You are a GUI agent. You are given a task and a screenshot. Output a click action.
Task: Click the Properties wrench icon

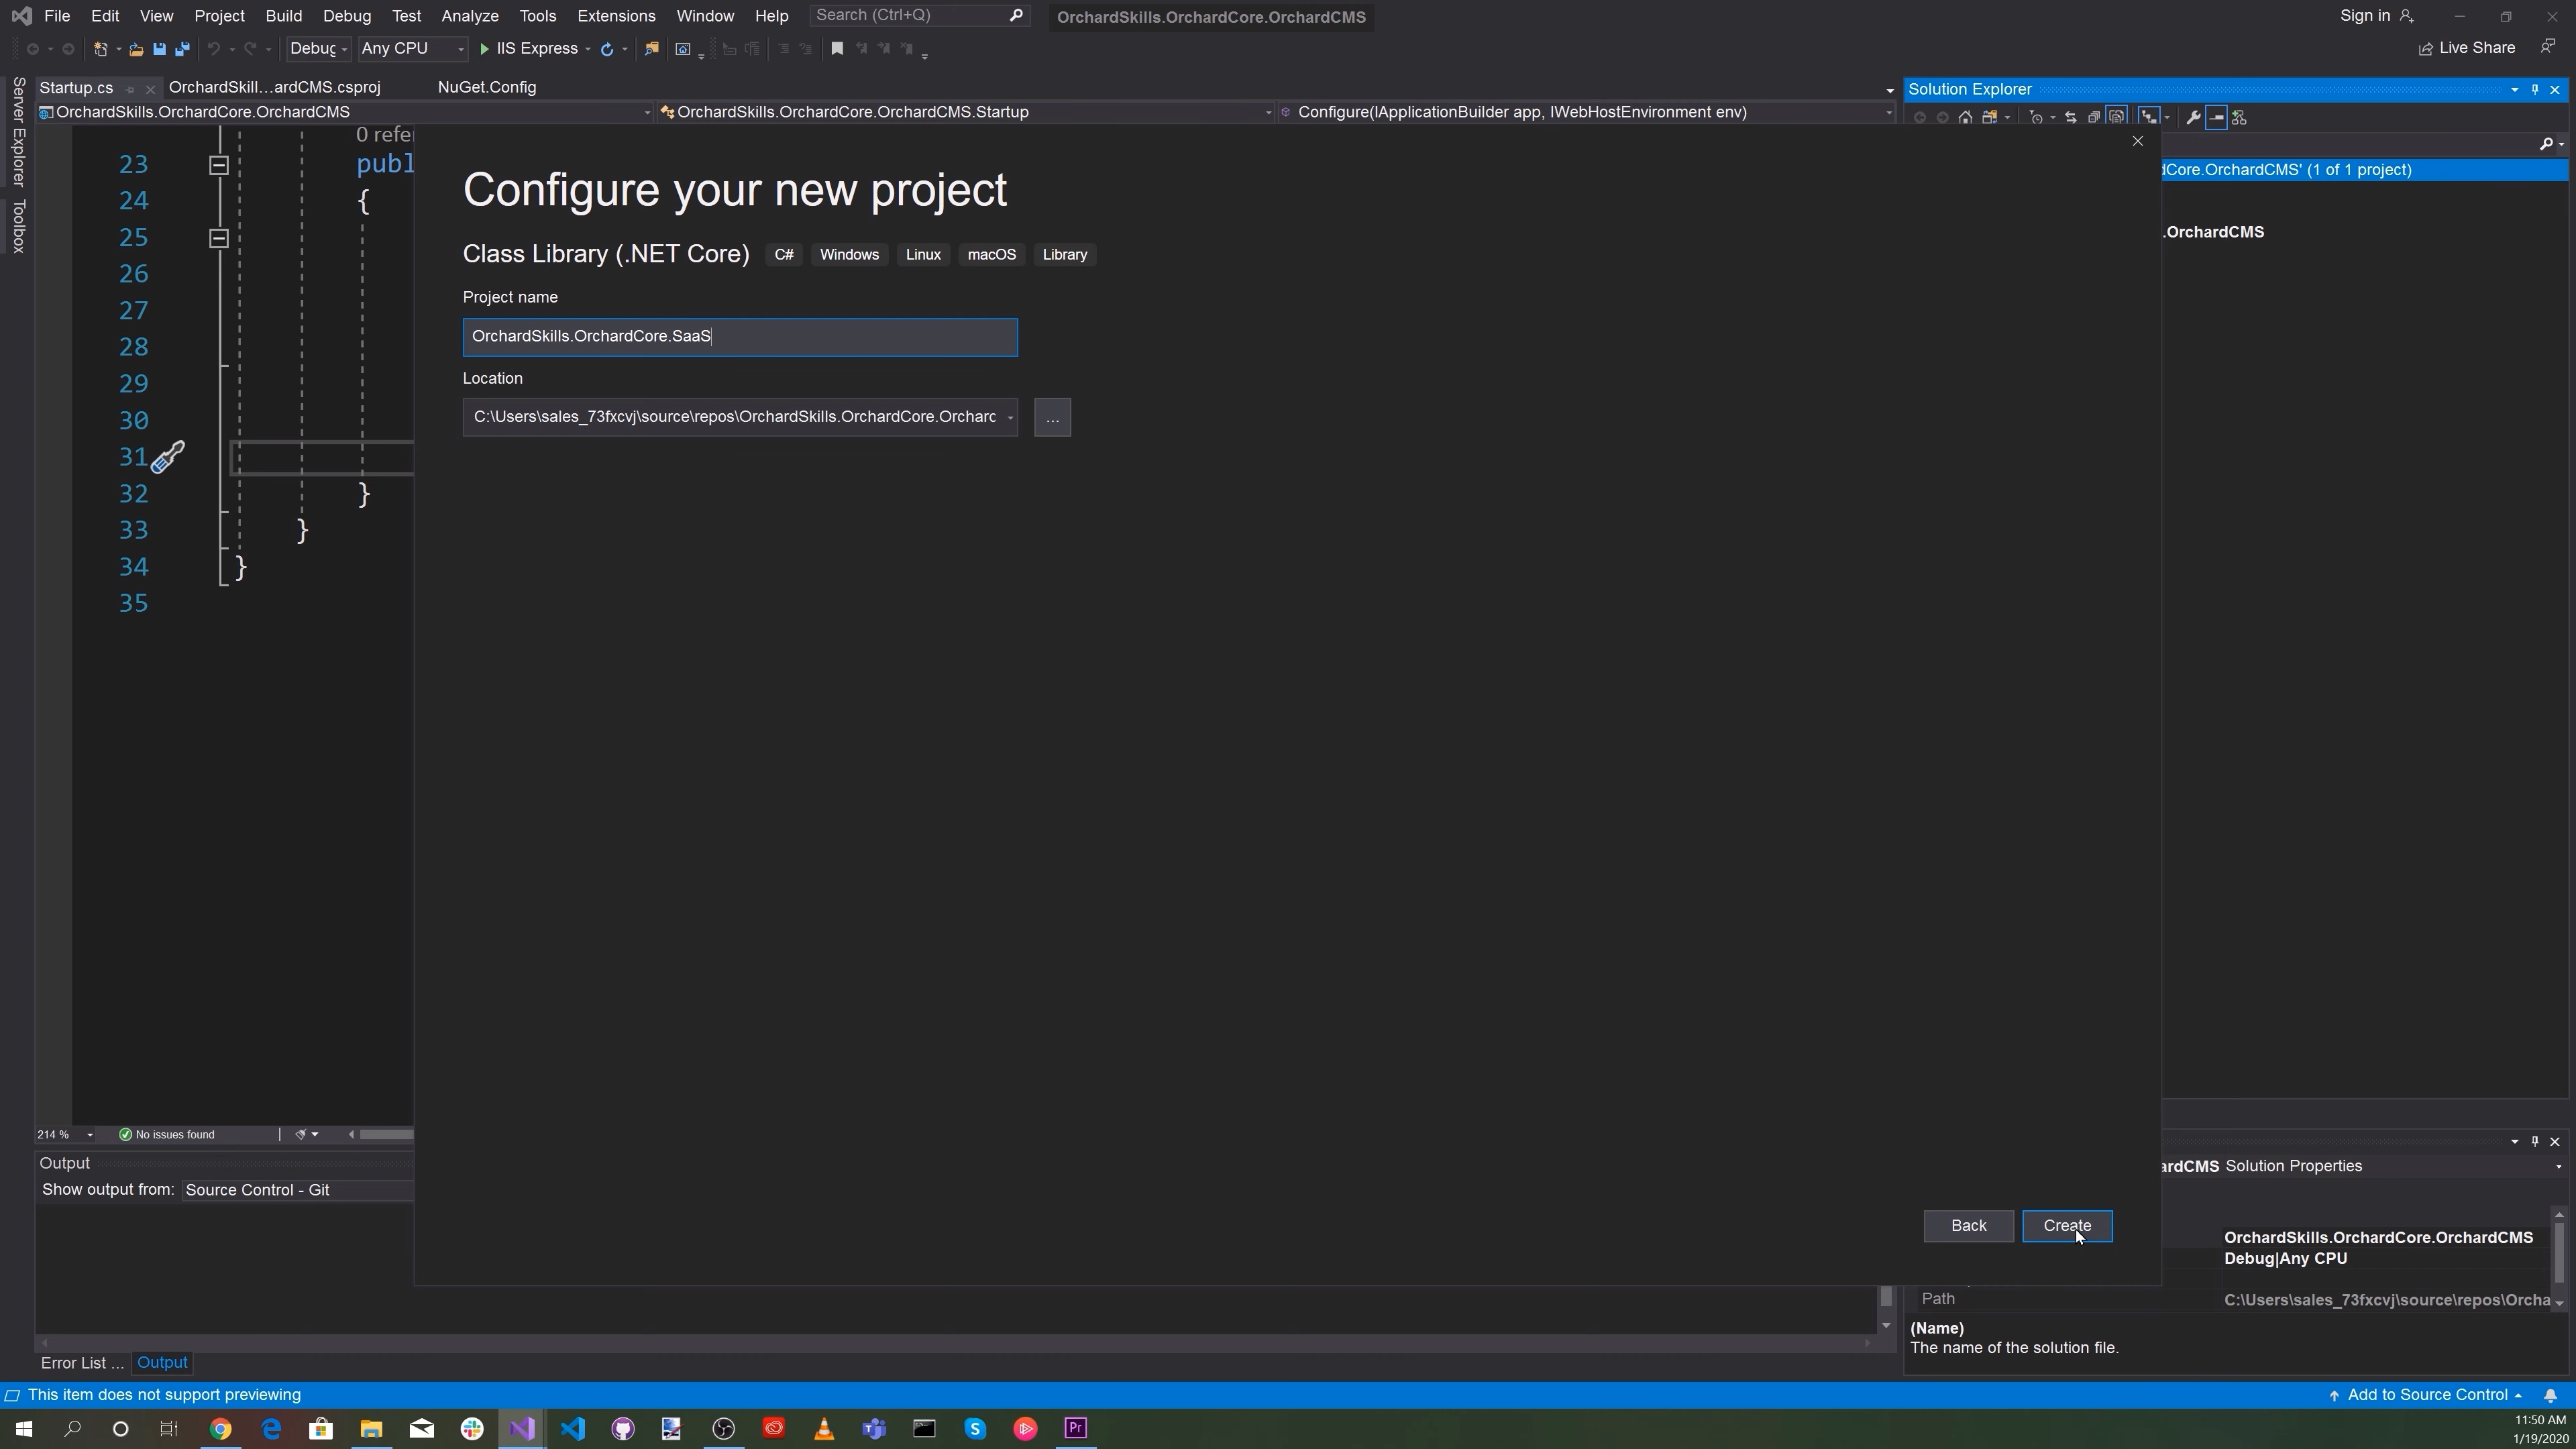[x=2193, y=117]
